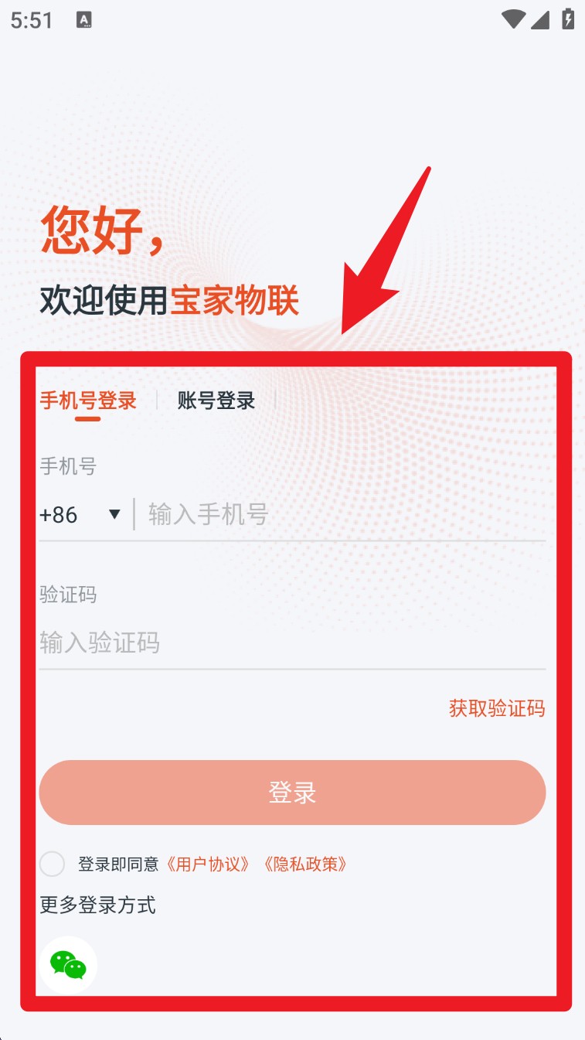
Task: Check the agree-to-terms circle checkbox
Action: (x=53, y=864)
